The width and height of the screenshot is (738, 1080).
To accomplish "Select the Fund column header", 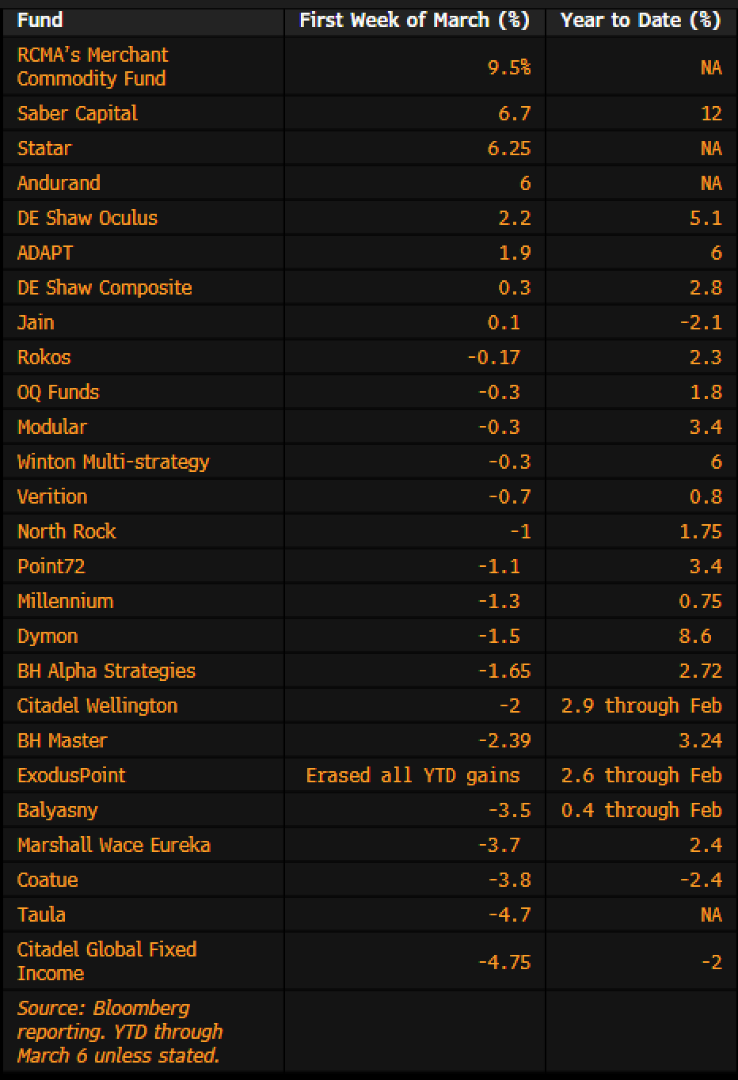I will pyautogui.click(x=40, y=20).
